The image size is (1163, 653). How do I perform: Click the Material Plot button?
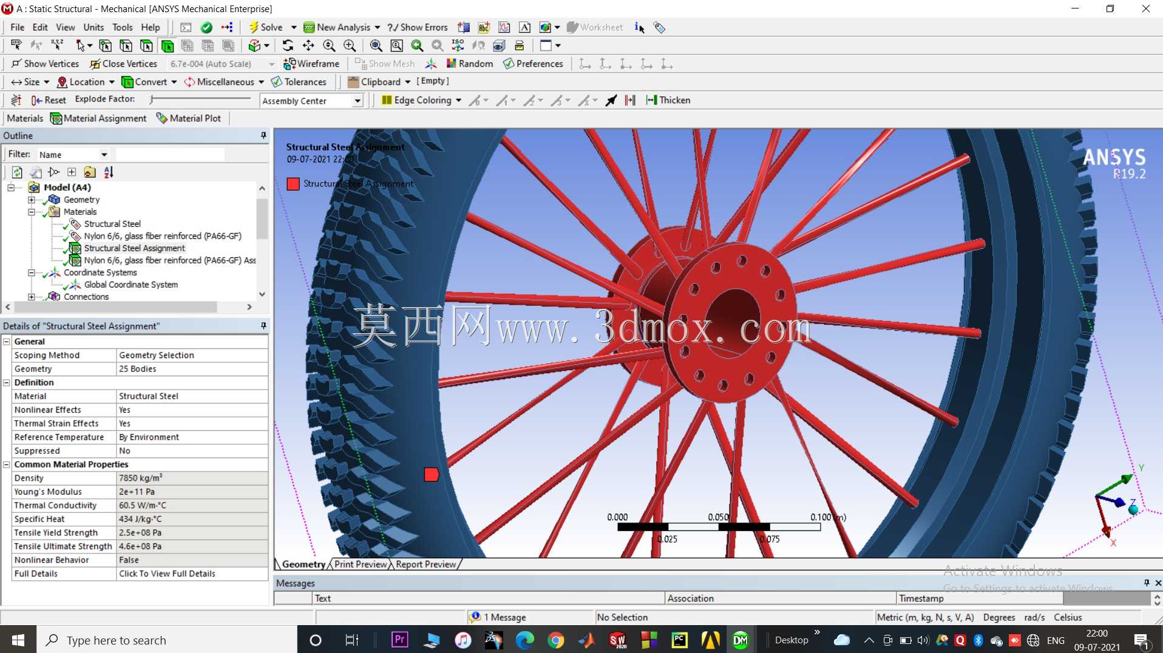(189, 118)
